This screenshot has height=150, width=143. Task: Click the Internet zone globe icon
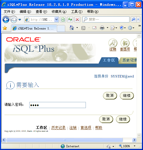coord(63,146)
